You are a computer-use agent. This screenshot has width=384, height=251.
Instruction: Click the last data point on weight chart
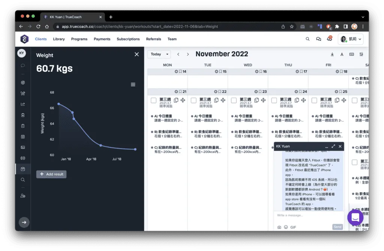coord(135,149)
